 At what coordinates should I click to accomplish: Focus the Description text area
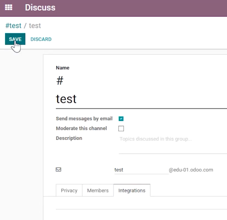[x=173, y=144]
